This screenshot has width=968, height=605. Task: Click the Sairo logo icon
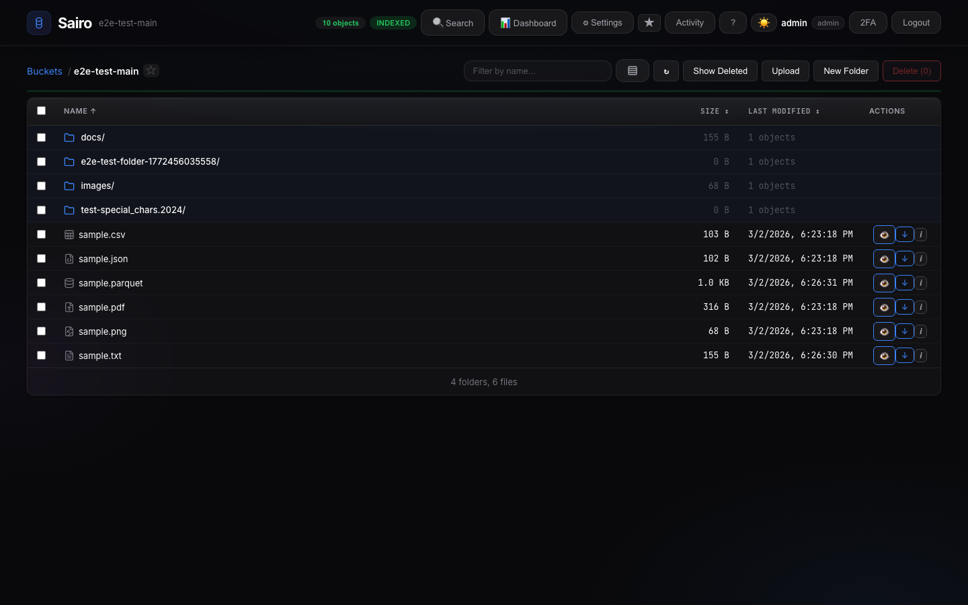click(38, 22)
